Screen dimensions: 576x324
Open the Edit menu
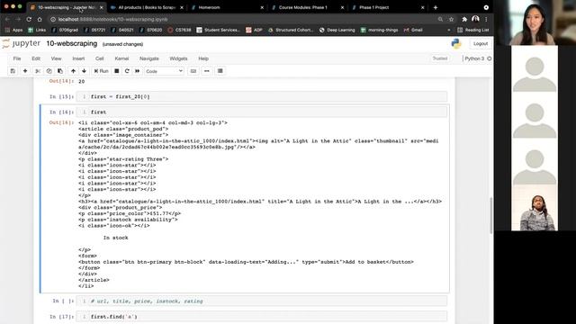(x=36, y=58)
